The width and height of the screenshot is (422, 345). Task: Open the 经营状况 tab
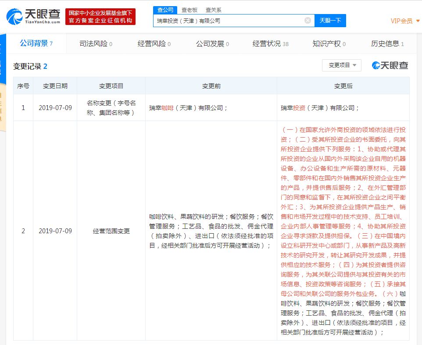pyautogui.click(x=271, y=43)
